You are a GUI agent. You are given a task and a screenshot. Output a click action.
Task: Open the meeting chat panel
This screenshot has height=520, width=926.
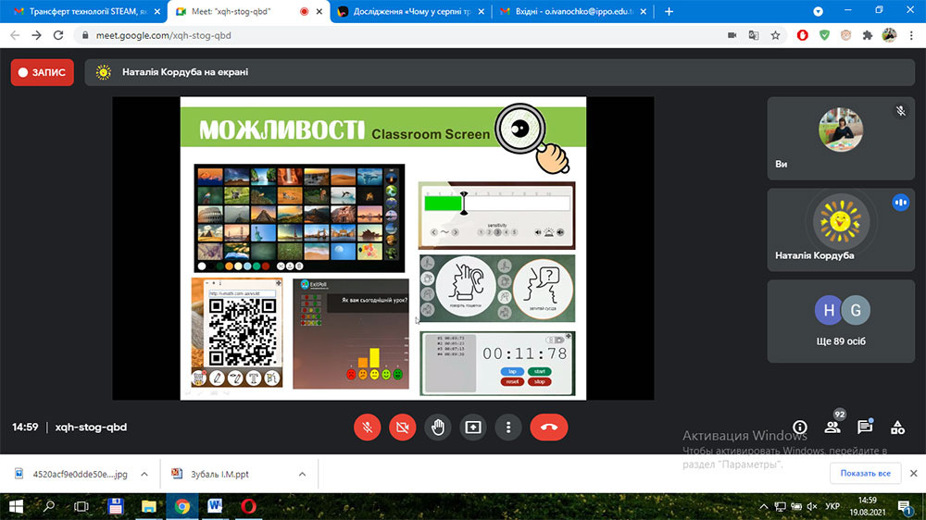[865, 427]
